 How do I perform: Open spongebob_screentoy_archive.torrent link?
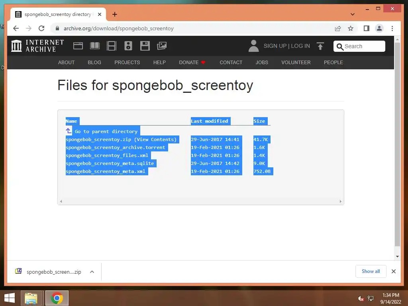tap(115, 147)
